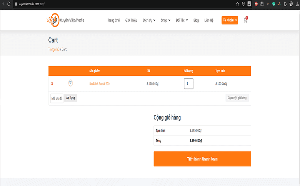Open the downloads tray icon at far right
Image resolution: width=300 pixels, height=186 pixels.
click(x=297, y=4)
